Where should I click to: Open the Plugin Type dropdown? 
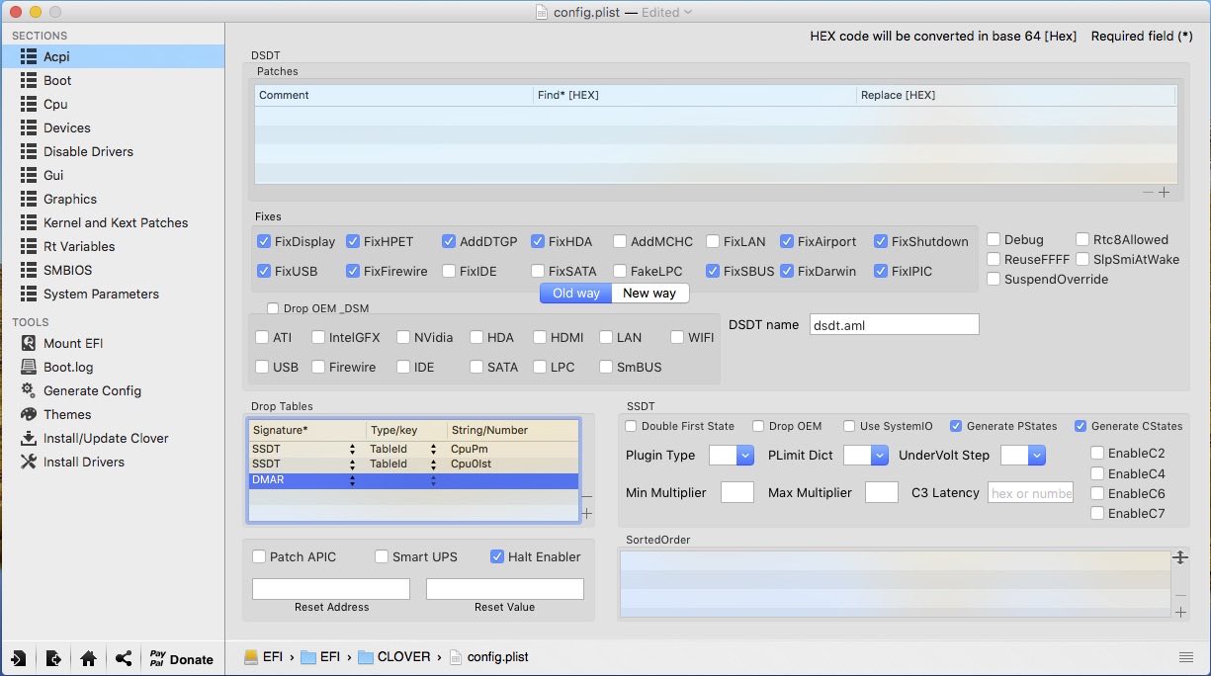pos(732,456)
